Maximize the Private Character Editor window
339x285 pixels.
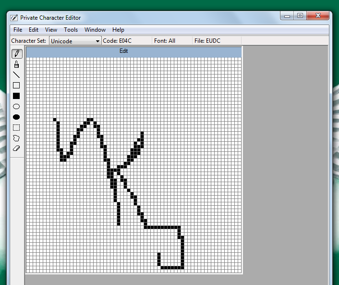point(300,16)
